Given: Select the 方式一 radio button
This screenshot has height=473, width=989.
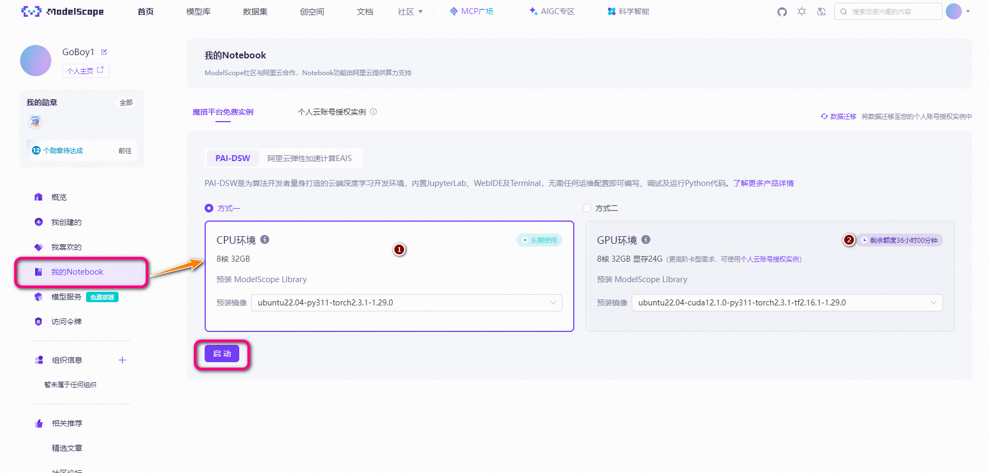Looking at the screenshot, I should pyautogui.click(x=209, y=208).
